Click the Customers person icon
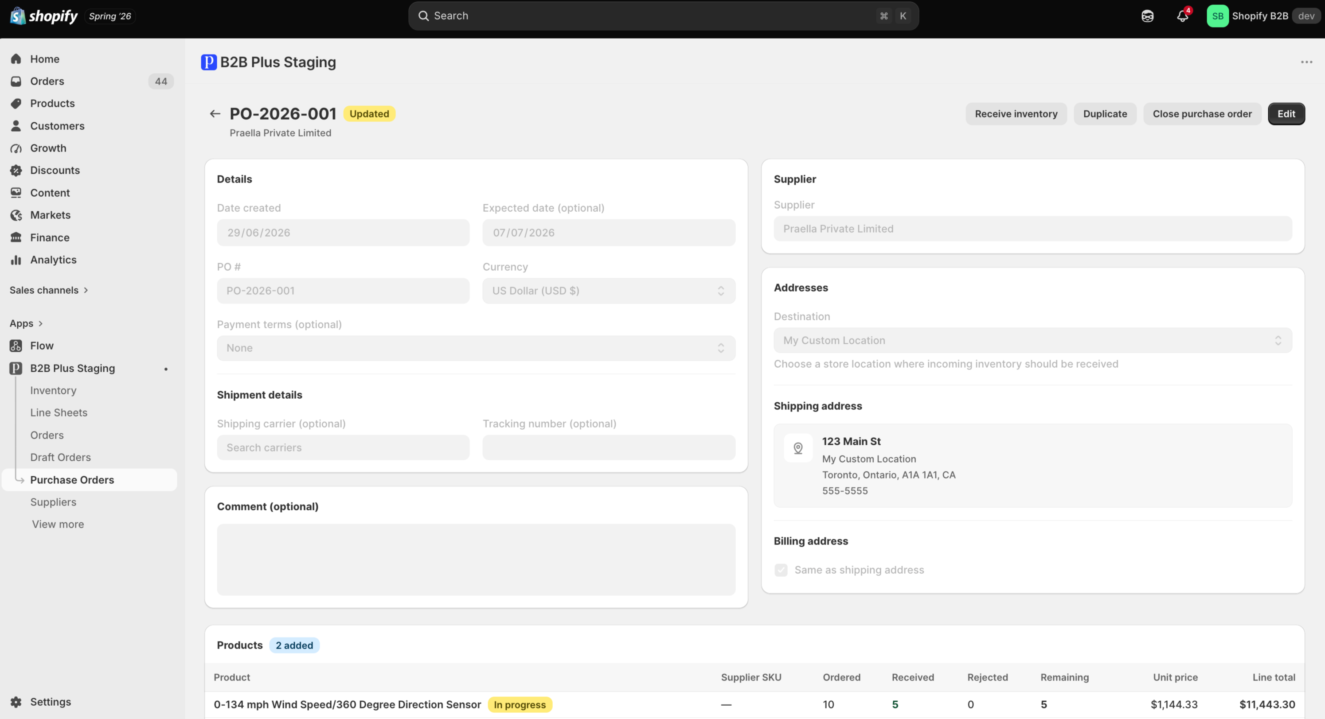Image resolution: width=1325 pixels, height=719 pixels. [x=16, y=126]
